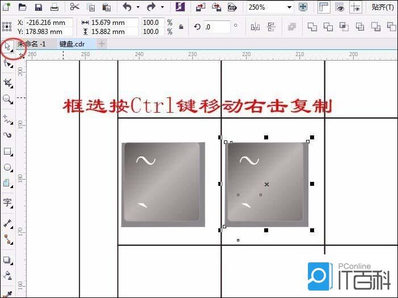Click the Publish to PDF icon

(x=232, y=7)
